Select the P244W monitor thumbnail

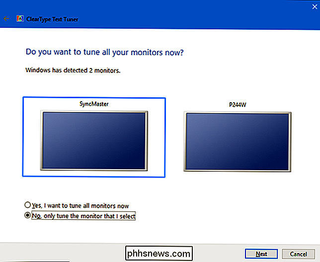click(x=238, y=141)
